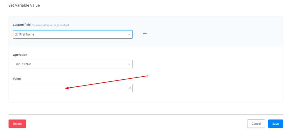Click the "Operation" label
The height and width of the screenshot is (132, 286).
[20, 55]
